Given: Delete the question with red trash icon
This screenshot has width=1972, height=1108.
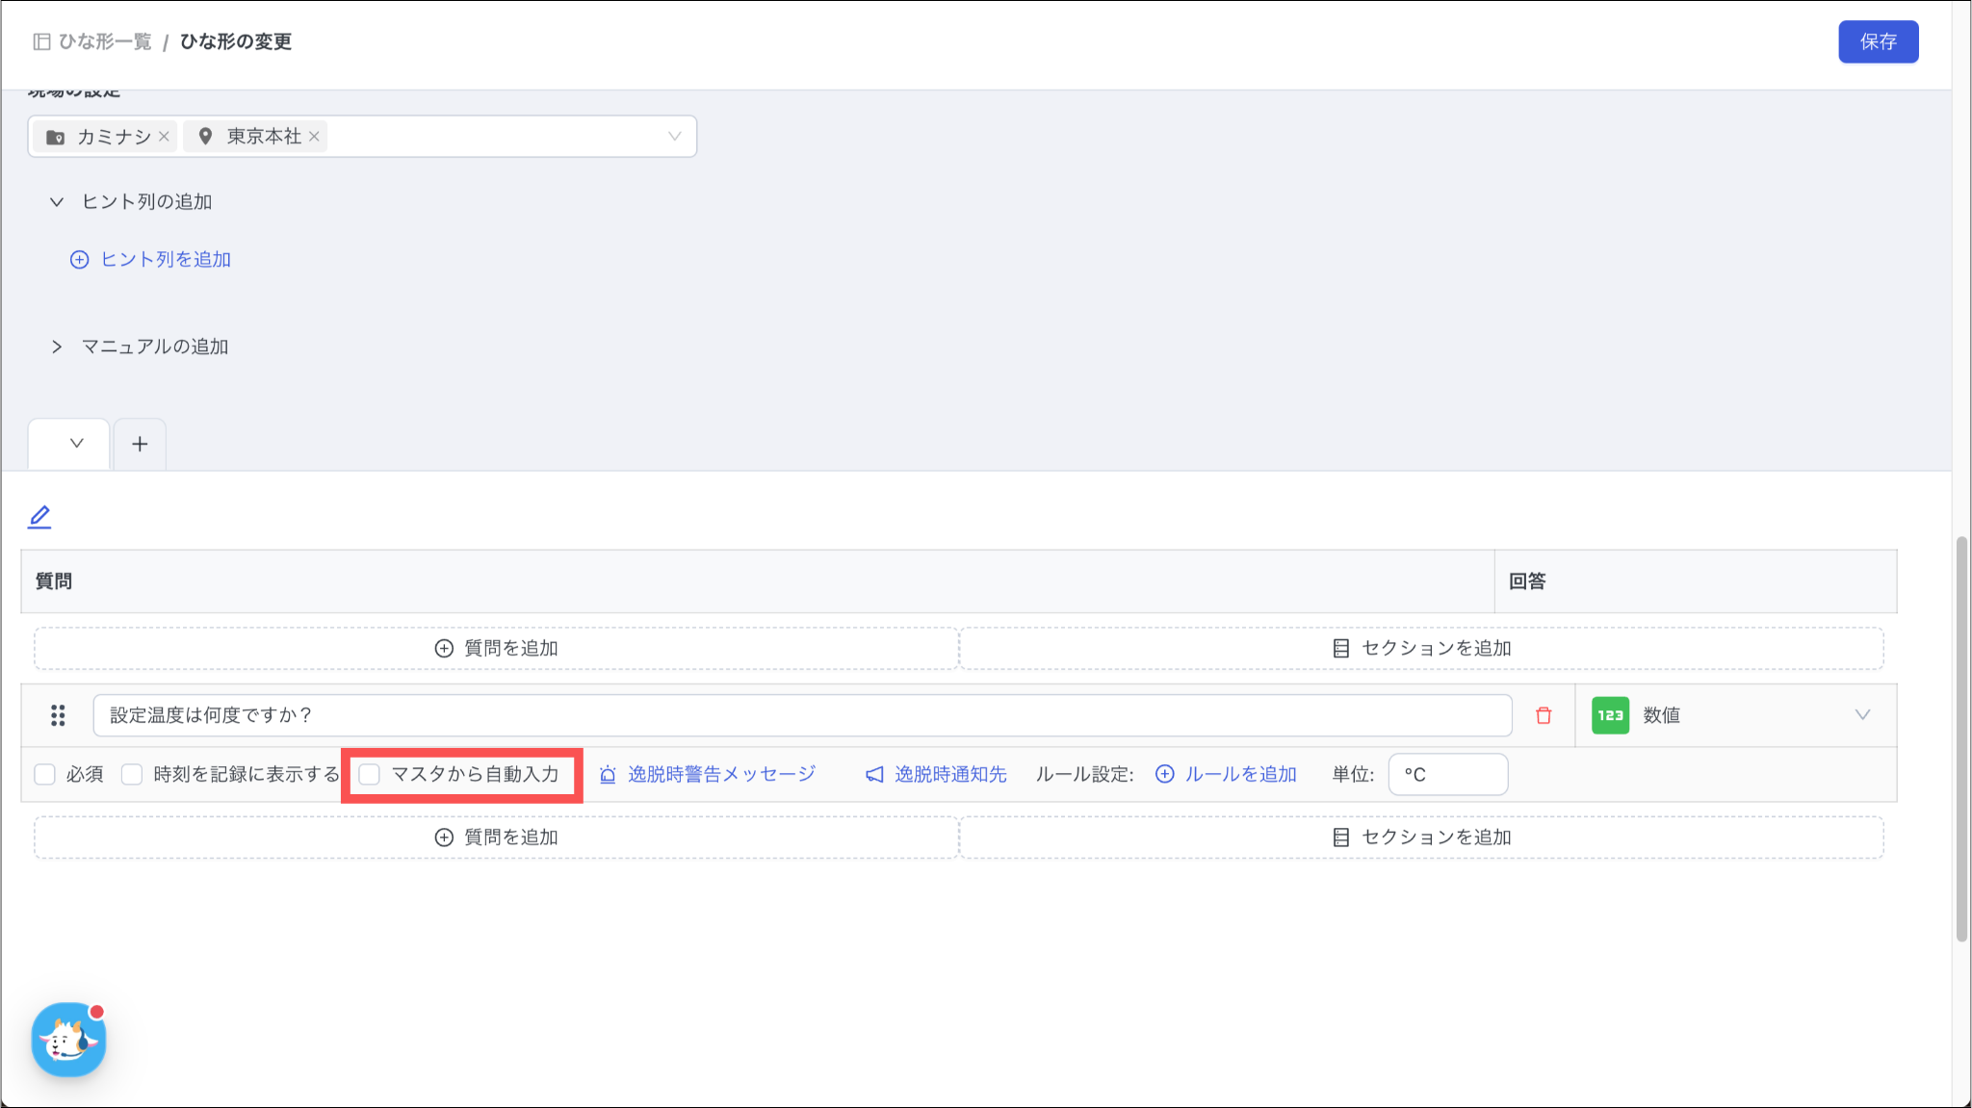Looking at the screenshot, I should pyautogui.click(x=1544, y=715).
